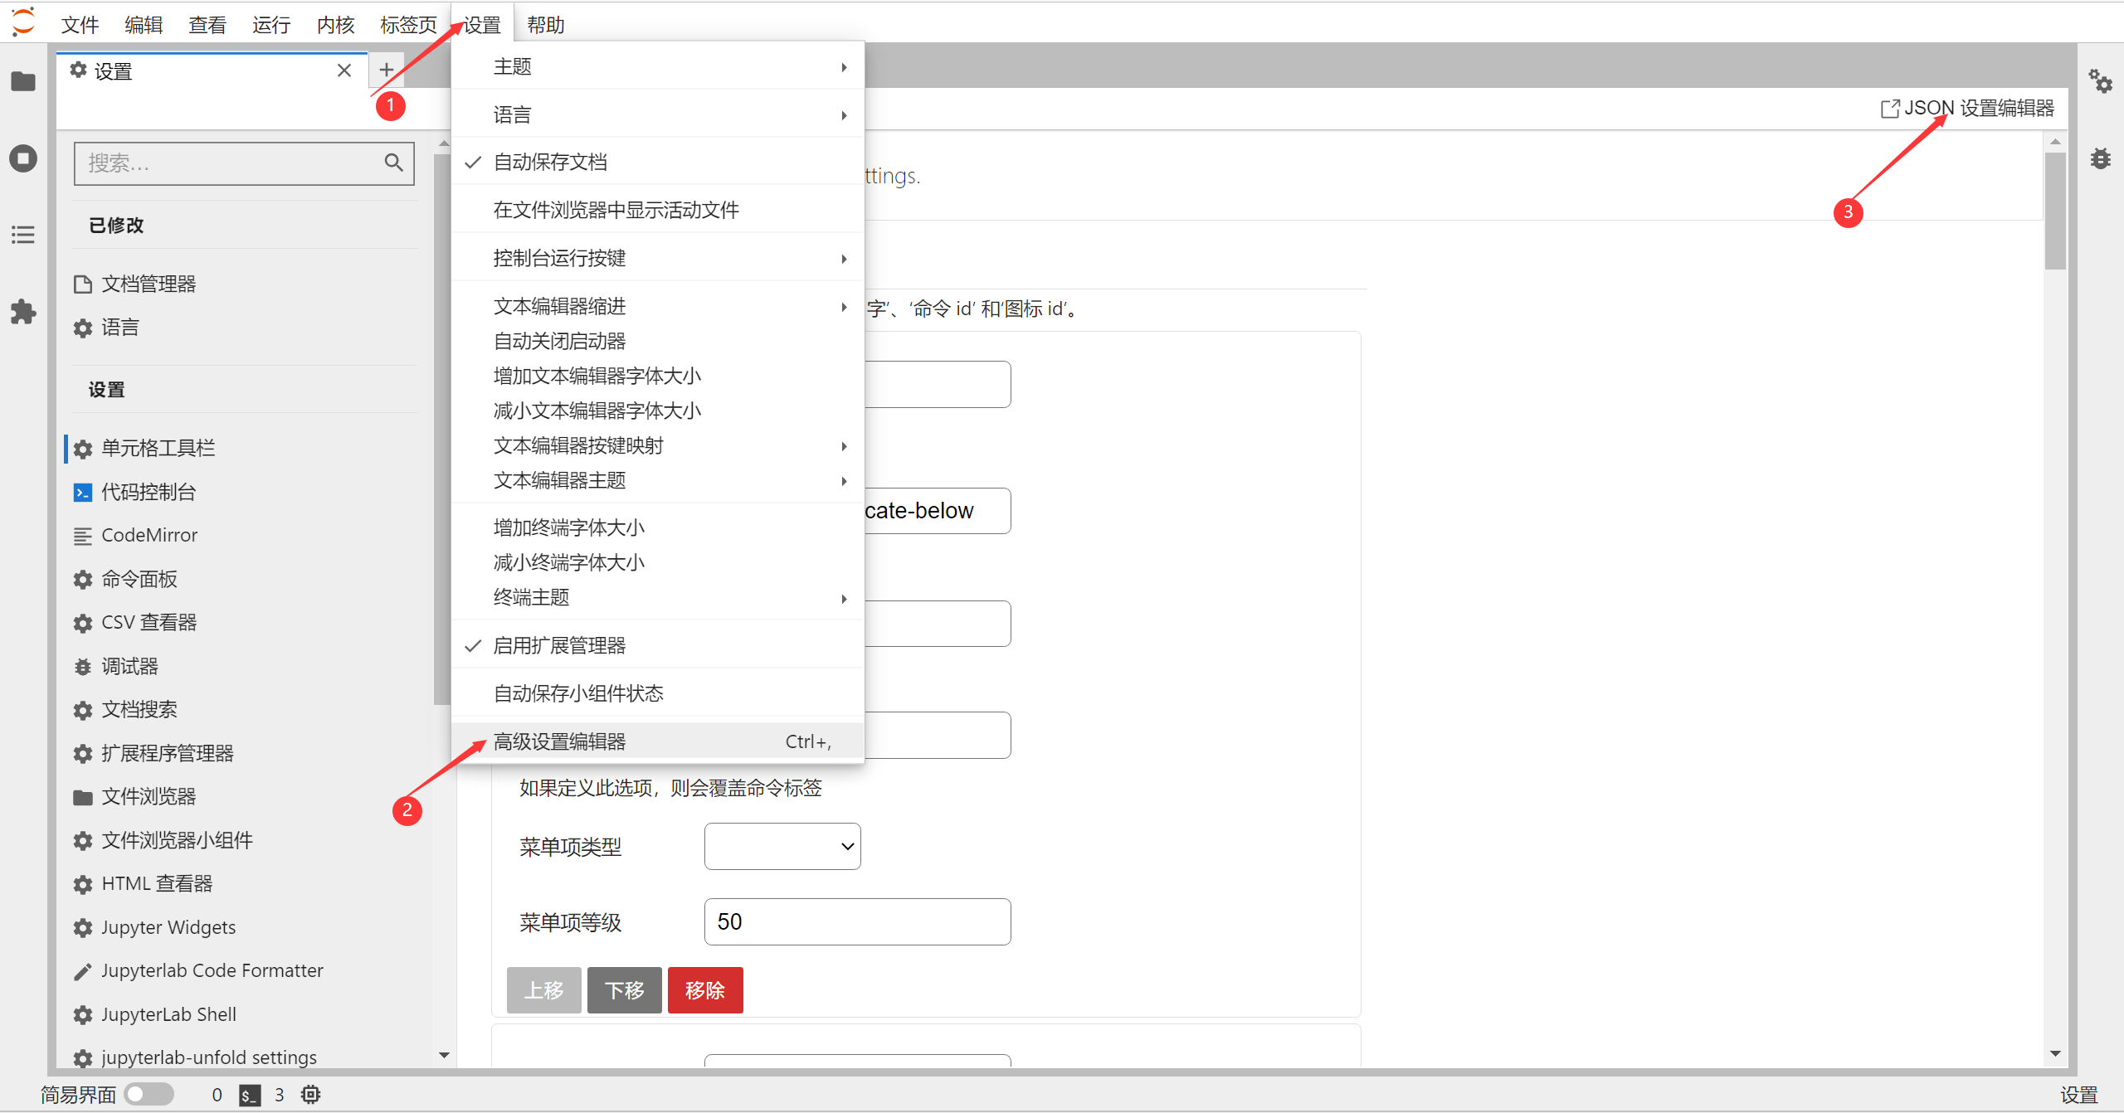
Task: Click the search magnifier icon in settings search
Action: click(394, 163)
